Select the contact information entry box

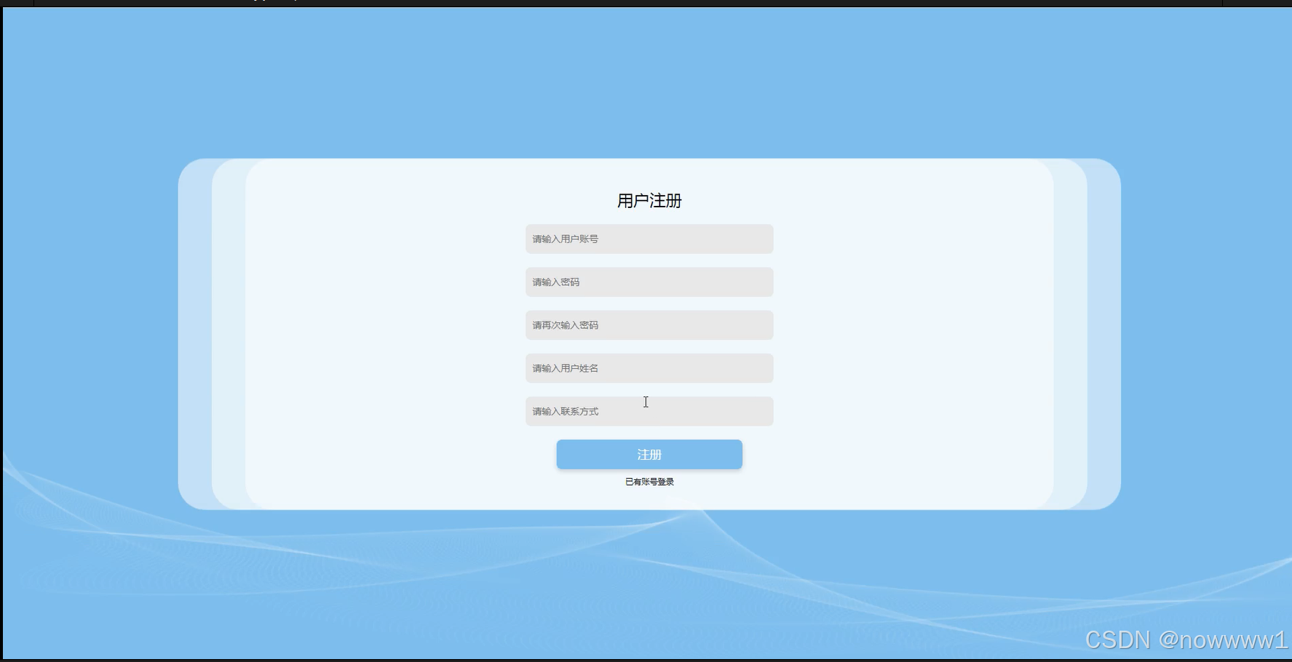click(649, 411)
